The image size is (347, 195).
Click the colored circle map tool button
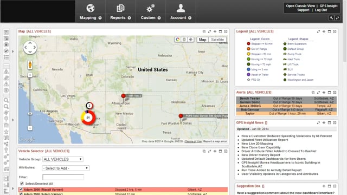[x=178, y=40]
